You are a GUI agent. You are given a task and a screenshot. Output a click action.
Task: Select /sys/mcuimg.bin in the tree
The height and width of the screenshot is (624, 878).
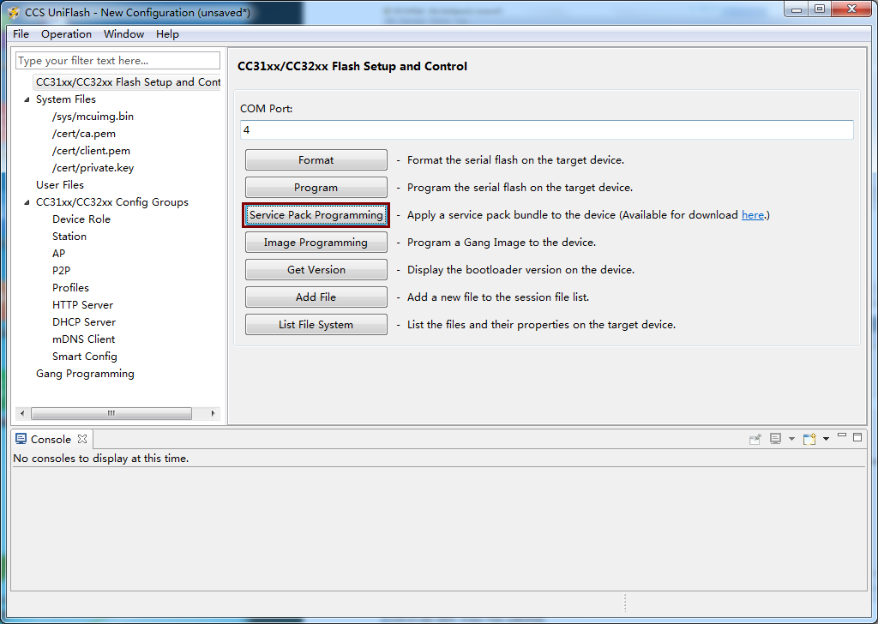pos(93,117)
